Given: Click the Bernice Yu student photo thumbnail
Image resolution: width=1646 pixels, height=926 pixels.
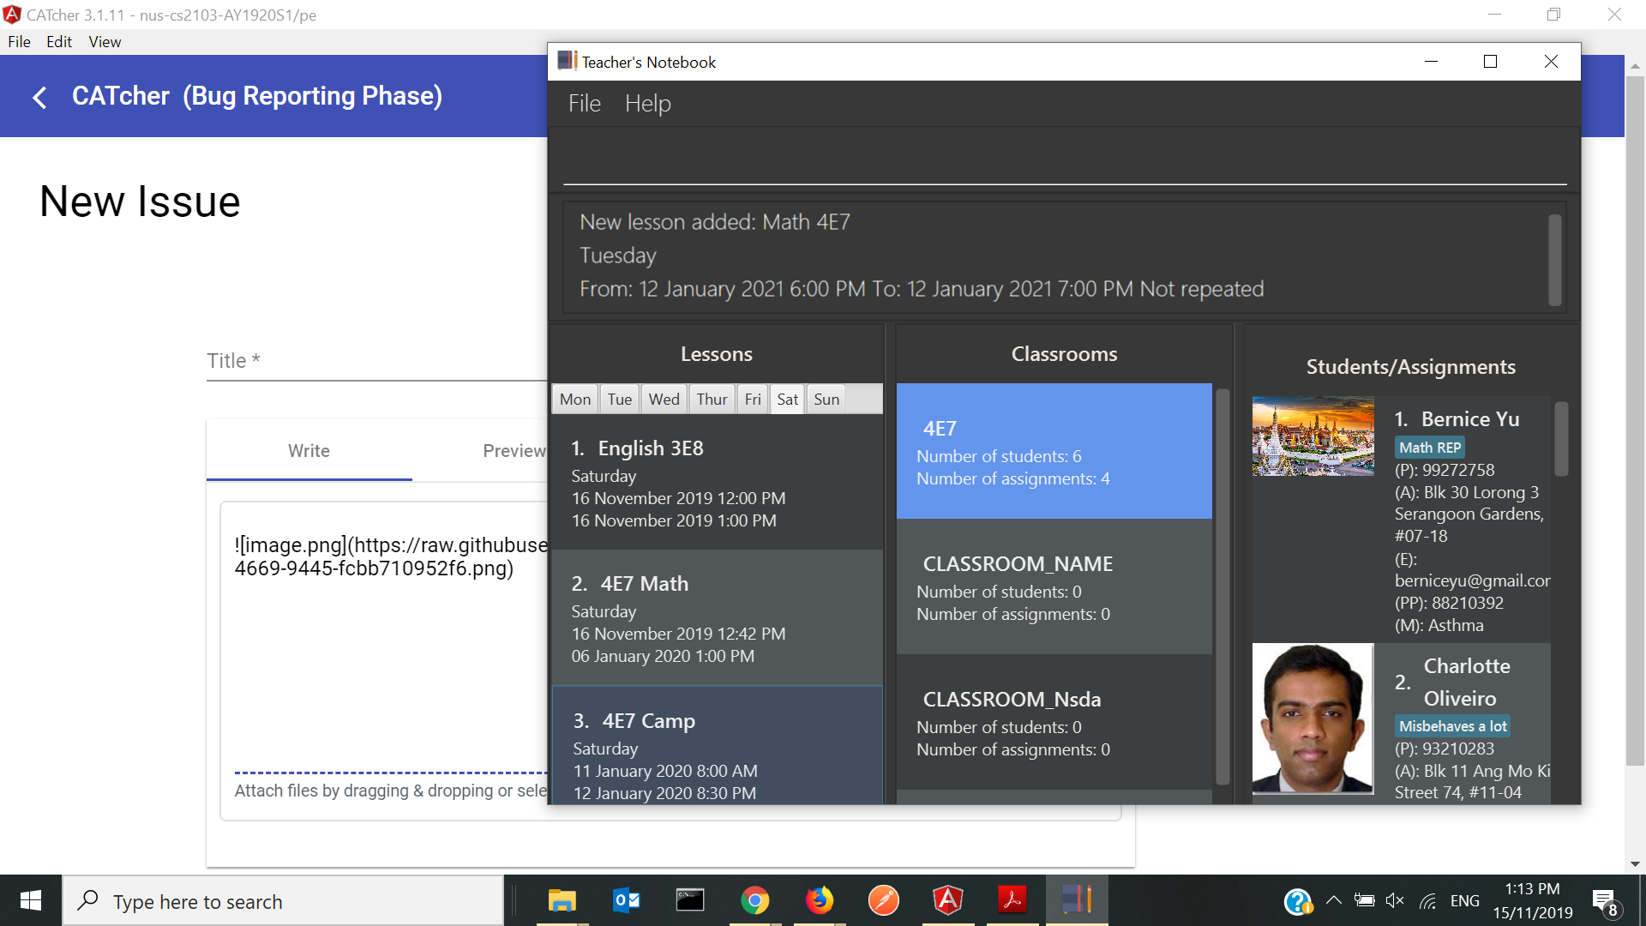Looking at the screenshot, I should point(1313,436).
